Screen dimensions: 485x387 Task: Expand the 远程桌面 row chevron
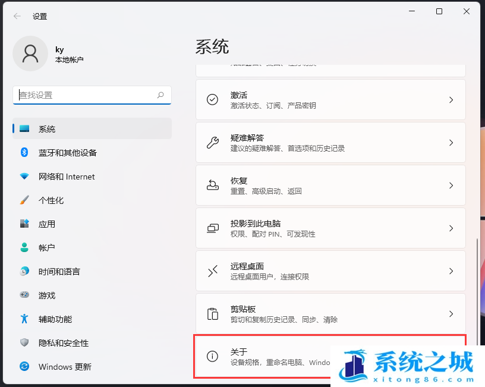pos(451,271)
